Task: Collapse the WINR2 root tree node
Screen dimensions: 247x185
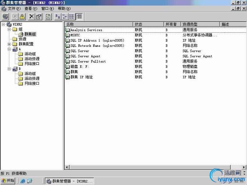Action: 3,24
